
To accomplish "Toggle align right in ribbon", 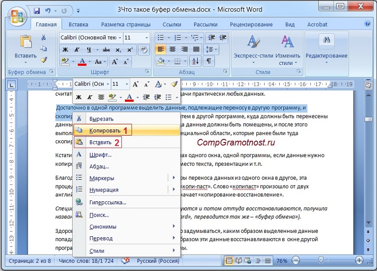I will [x=185, y=49].
